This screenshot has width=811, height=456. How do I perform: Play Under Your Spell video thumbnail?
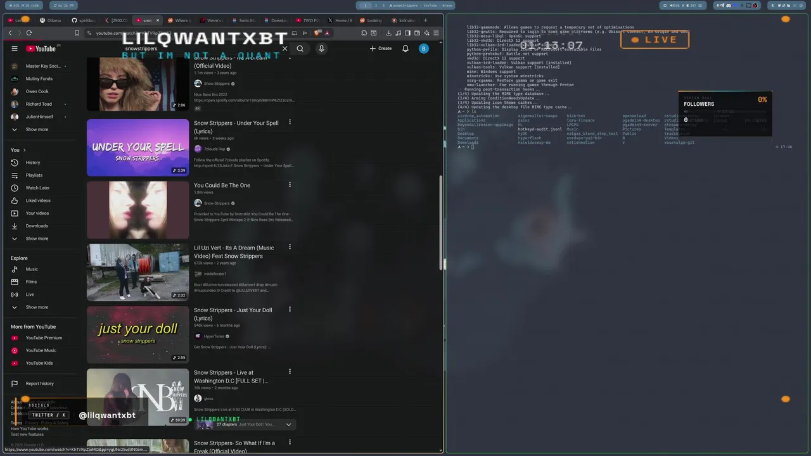137,148
